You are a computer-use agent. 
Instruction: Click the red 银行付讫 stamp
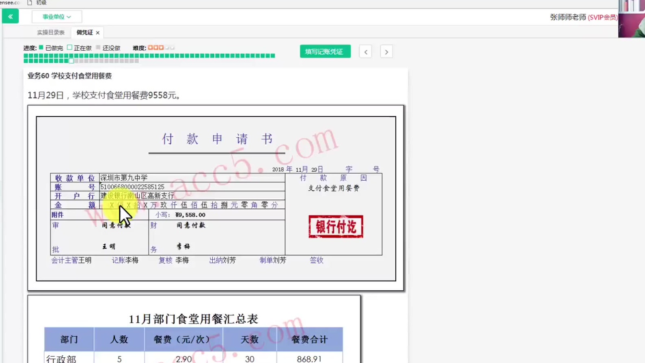pos(336,227)
